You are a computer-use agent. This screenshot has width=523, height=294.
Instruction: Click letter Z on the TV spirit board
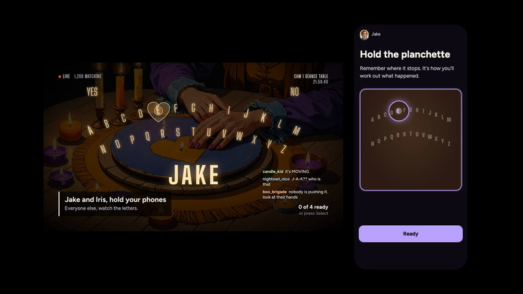[283, 149]
